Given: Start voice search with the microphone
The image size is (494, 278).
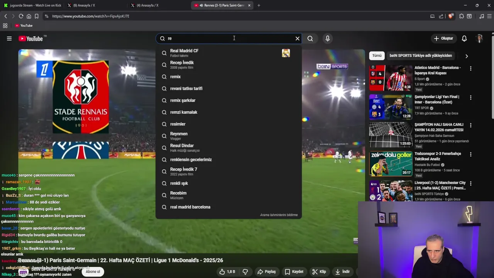Looking at the screenshot, I should pyautogui.click(x=327, y=39).
